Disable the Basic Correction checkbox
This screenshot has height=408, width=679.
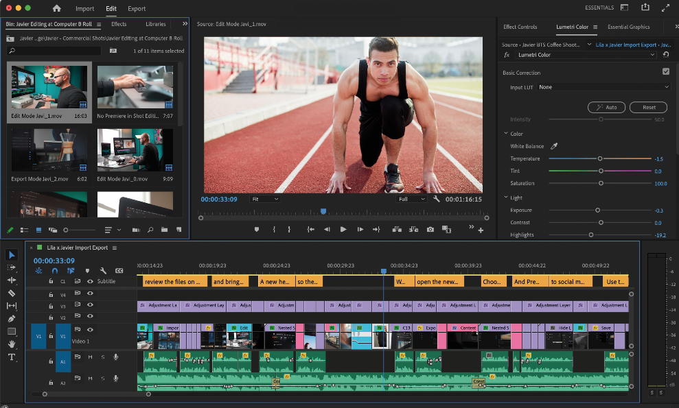665,71
